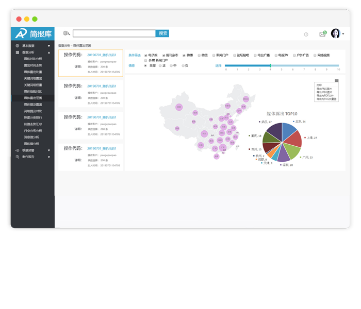The image size is (361, 309).
Task: Open 媒体对比分析 in the sidebar
Action: [33, 59]
